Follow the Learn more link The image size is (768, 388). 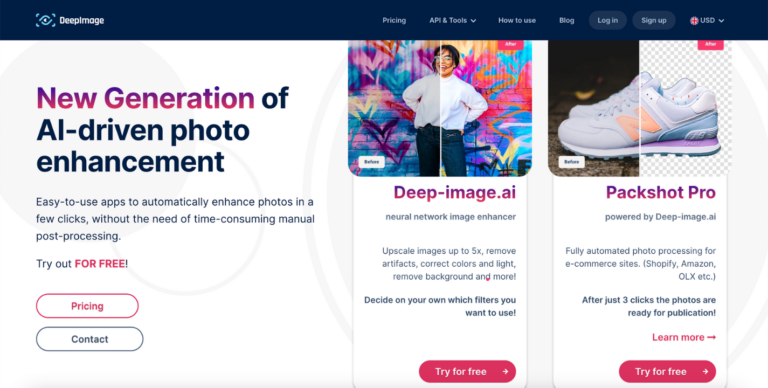click(684, 337)
